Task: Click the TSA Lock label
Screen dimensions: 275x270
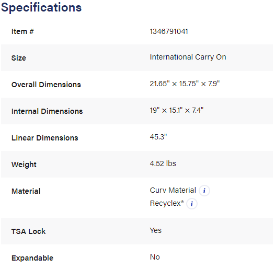Action: 28,231
